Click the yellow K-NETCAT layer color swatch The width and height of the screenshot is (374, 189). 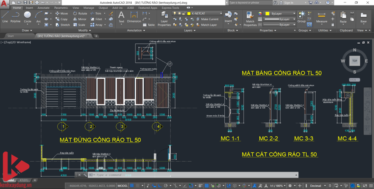point(188,13)
